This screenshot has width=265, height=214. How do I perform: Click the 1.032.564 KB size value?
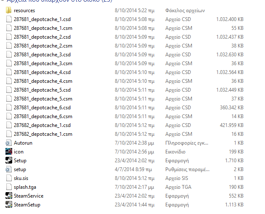click(x=230, y=72)
